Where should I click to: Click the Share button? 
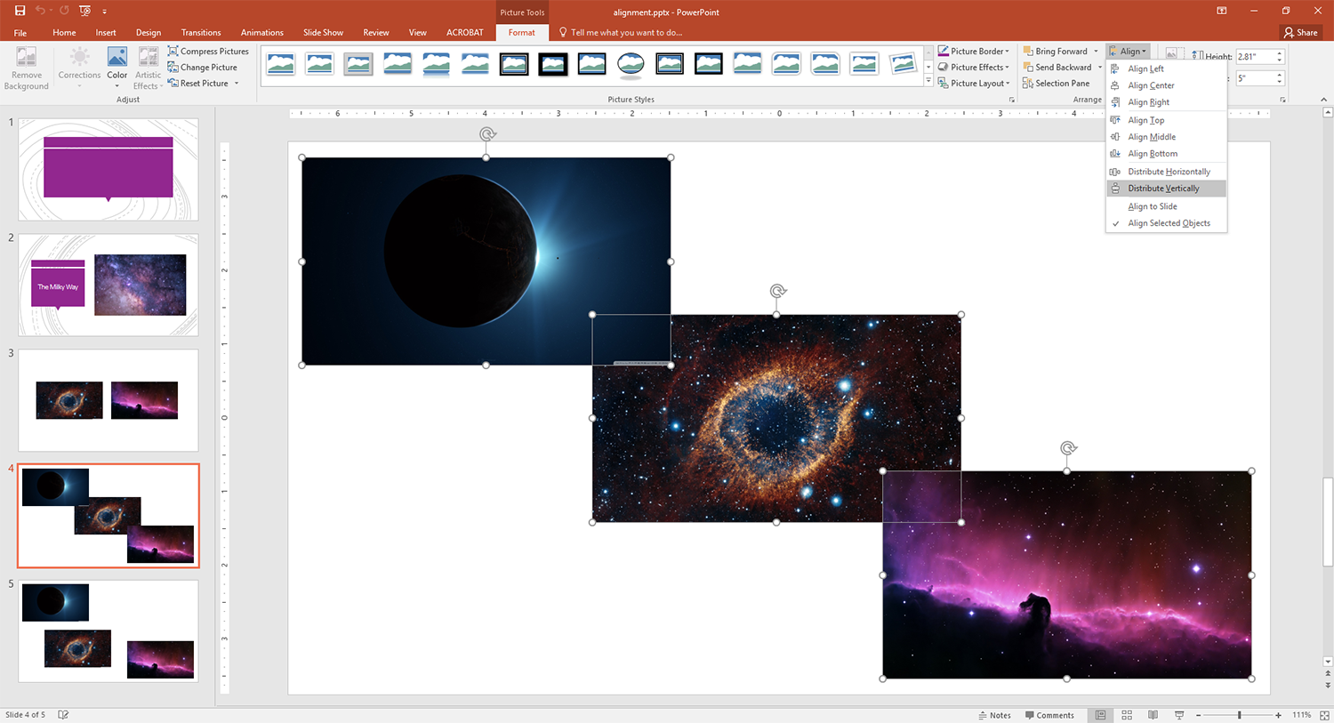[1300, 33]
